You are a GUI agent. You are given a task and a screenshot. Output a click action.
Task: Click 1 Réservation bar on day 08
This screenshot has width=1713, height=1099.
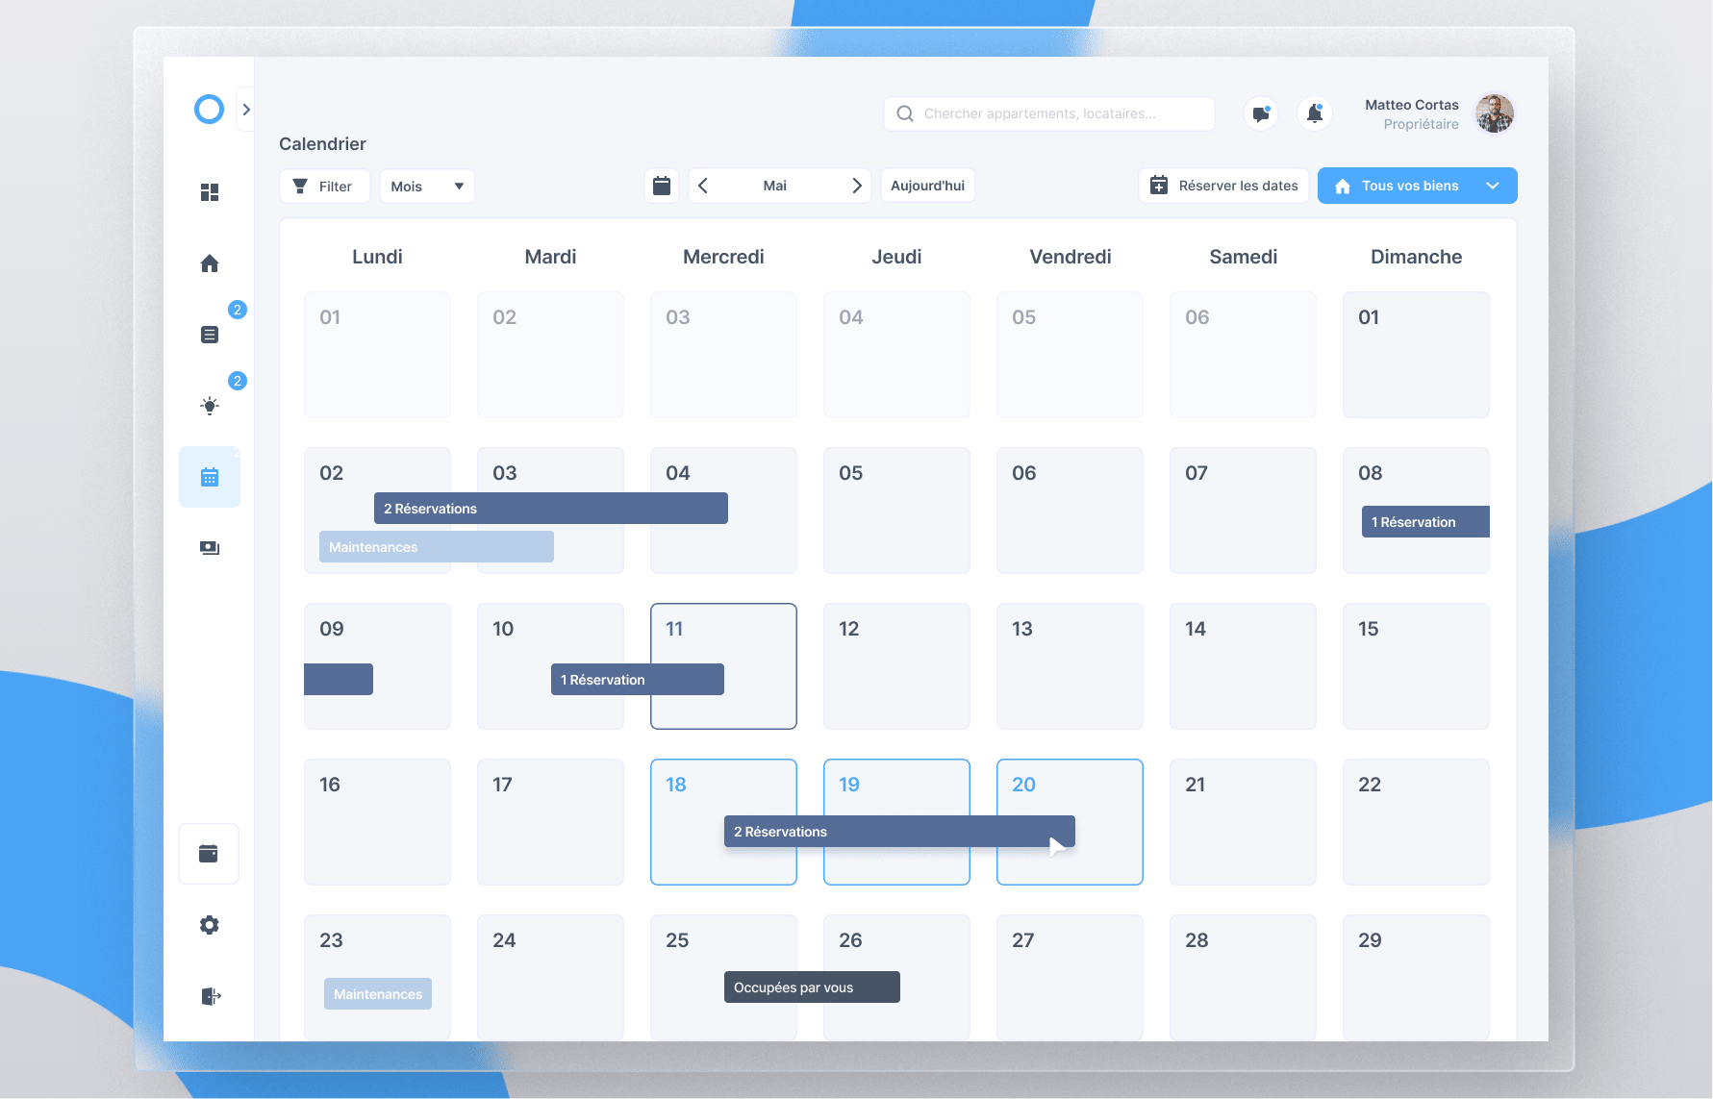click(1425, 522)
